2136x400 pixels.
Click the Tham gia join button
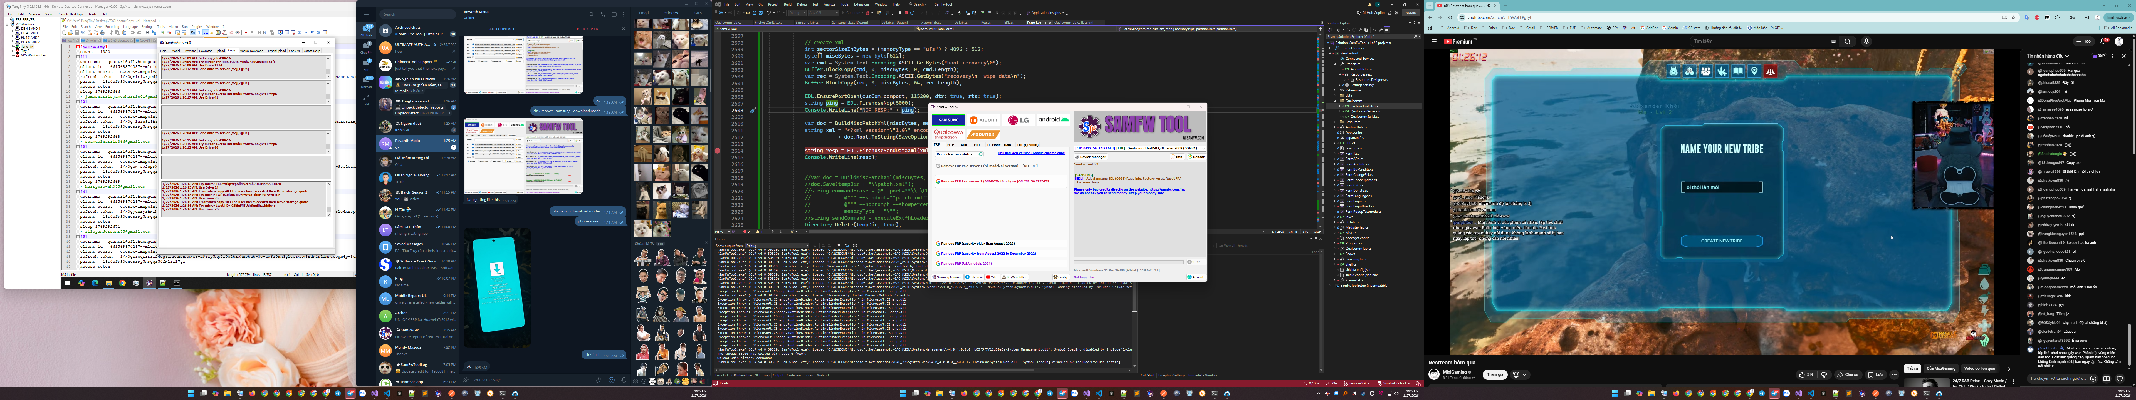1495,374
